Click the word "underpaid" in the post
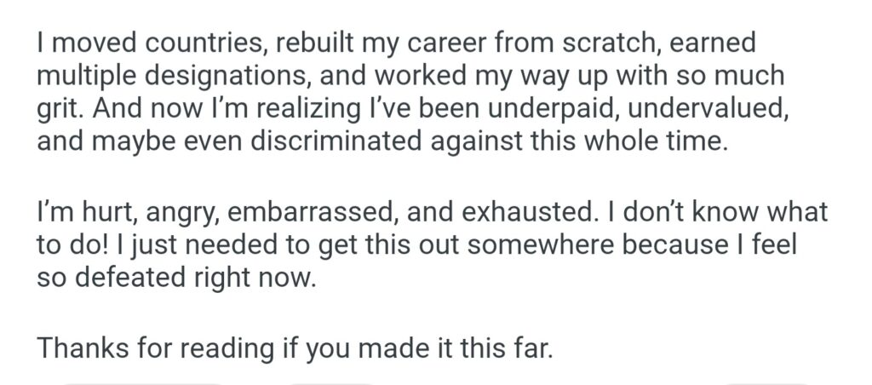 (535, 109)
